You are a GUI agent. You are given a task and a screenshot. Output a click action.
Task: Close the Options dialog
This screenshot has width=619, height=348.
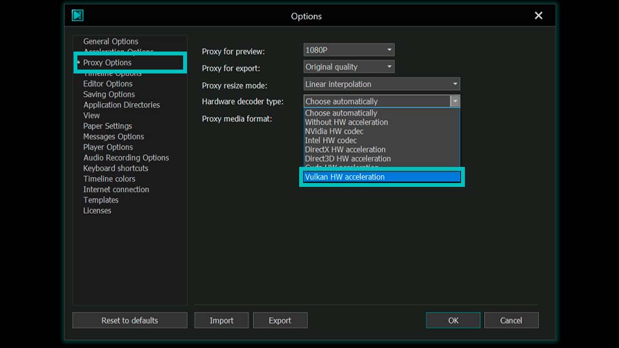pyautogui.click(x=538, y=15)
